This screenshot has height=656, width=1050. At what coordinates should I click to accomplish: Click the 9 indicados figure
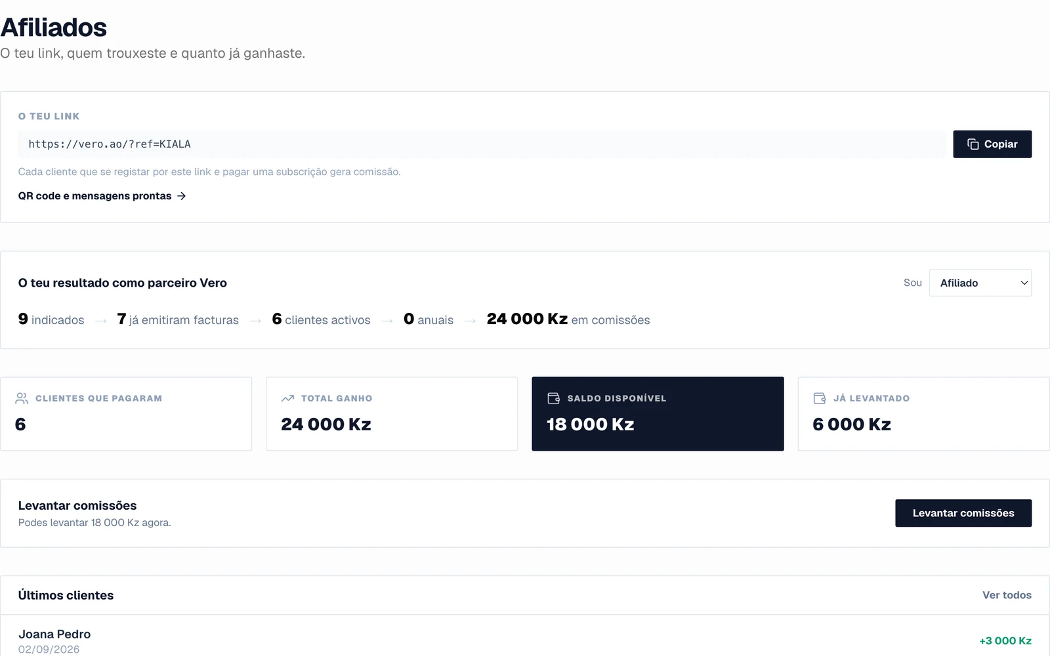(51, 319)
